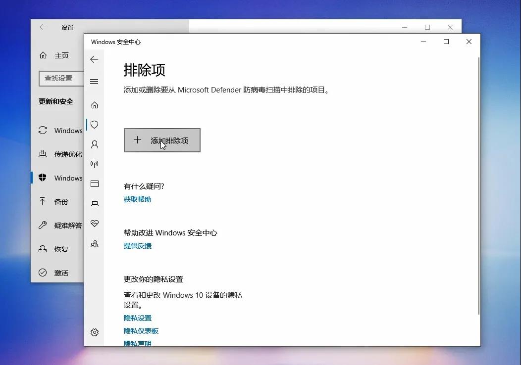Select 备份 in Settings sidebar

[x=57, y=202]
